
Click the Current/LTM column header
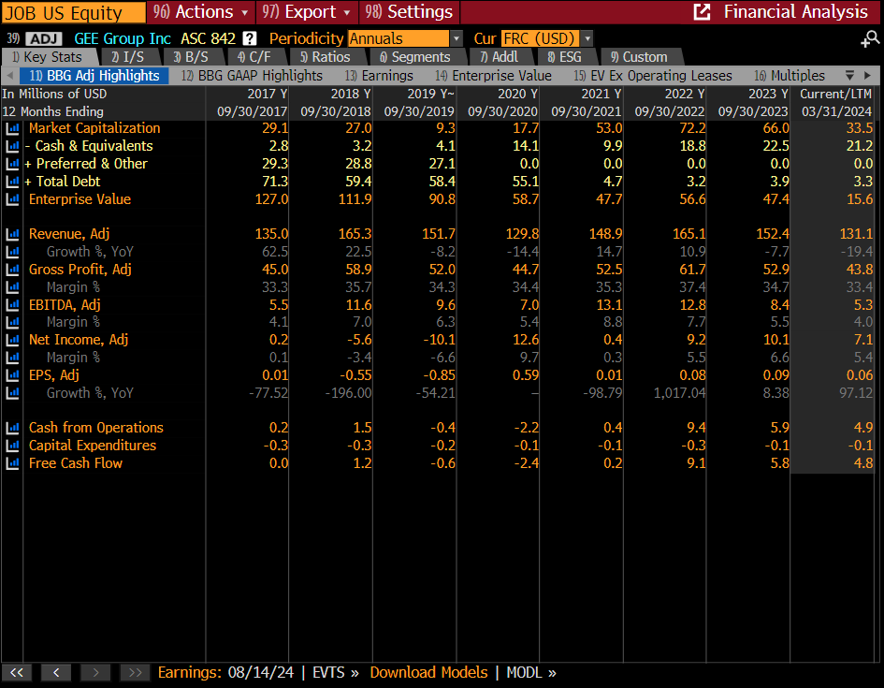pos(835,94)
